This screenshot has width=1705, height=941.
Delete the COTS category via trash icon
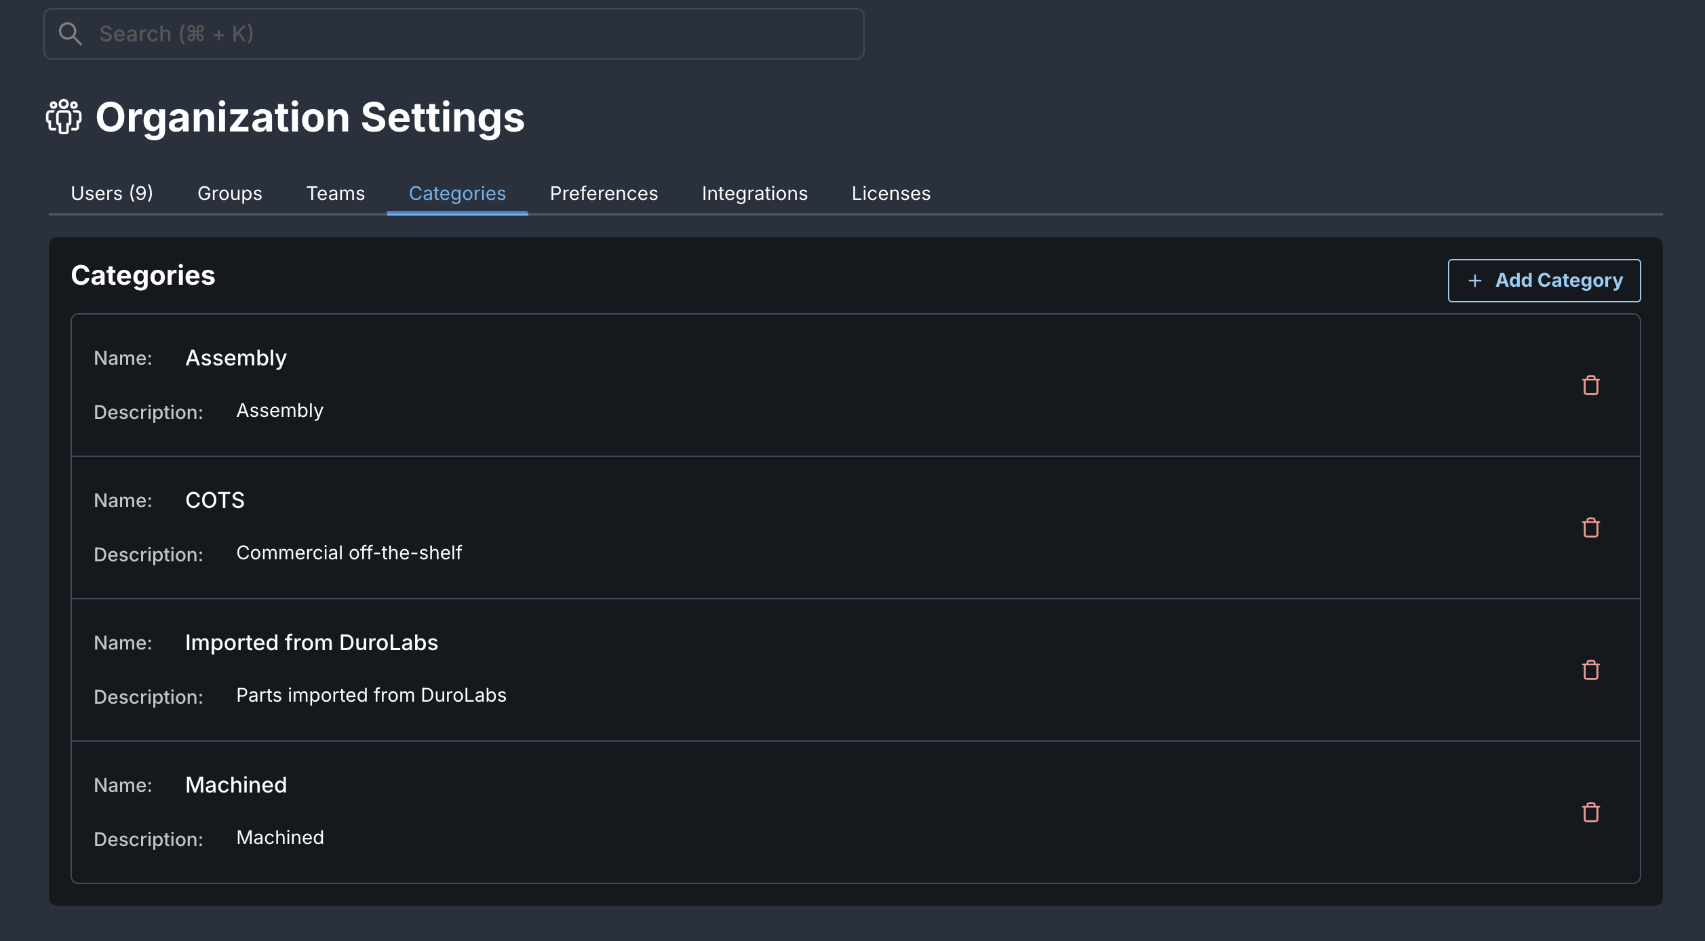point(1590,527)
